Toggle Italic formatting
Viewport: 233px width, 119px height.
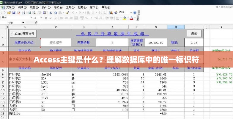51,18
